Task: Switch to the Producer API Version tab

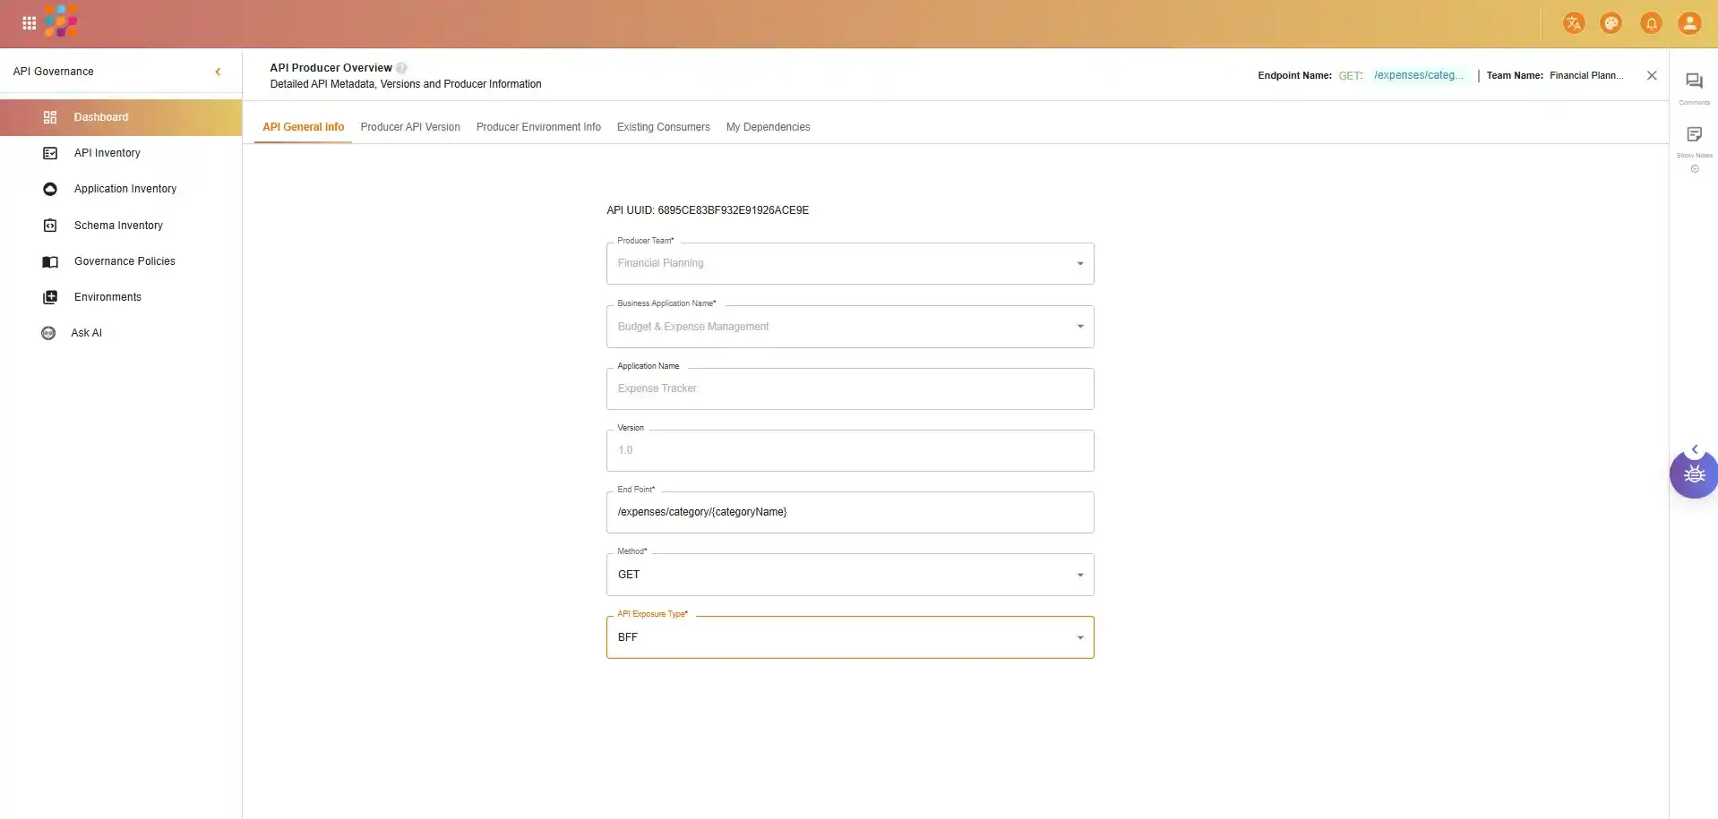Action: click(410, 127)
